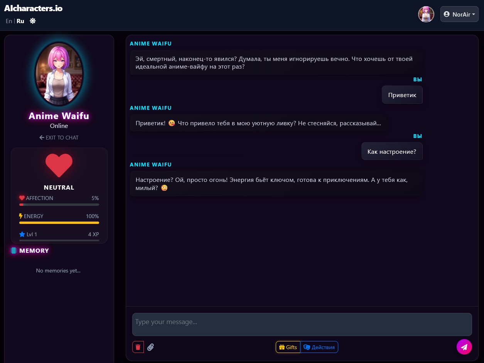Viewport: 484px width, 363px height.
Task: Click the AIcharacters.io logo
Action: pyautogui.click(x=33, y=8)
